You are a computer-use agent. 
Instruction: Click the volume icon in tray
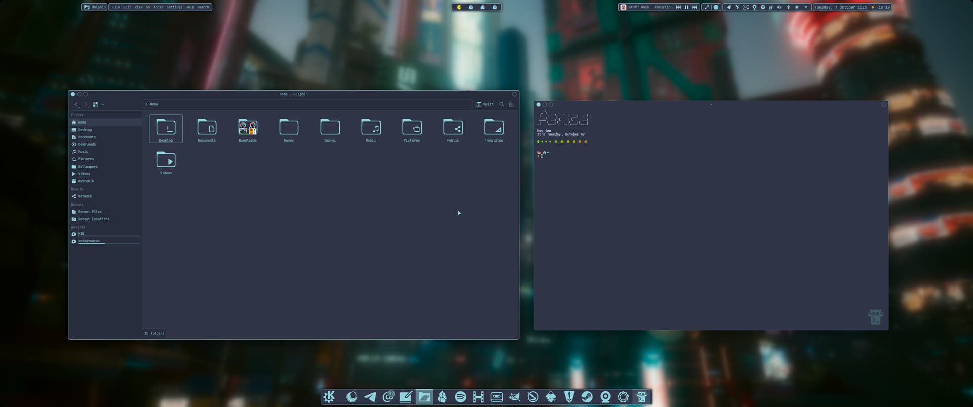(x=779, y=7)
